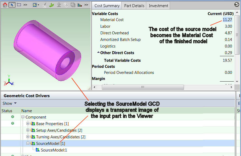Expand the Base Properties node
The width and height of the screenshot is (241, 156).
(28, 124)
